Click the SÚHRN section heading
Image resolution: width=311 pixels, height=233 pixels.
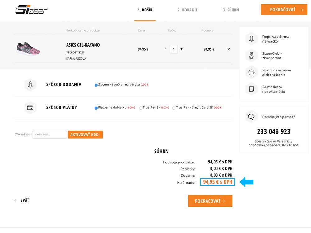161,151
